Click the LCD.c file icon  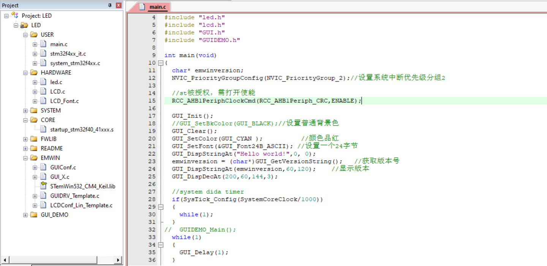tap(43, 91)
